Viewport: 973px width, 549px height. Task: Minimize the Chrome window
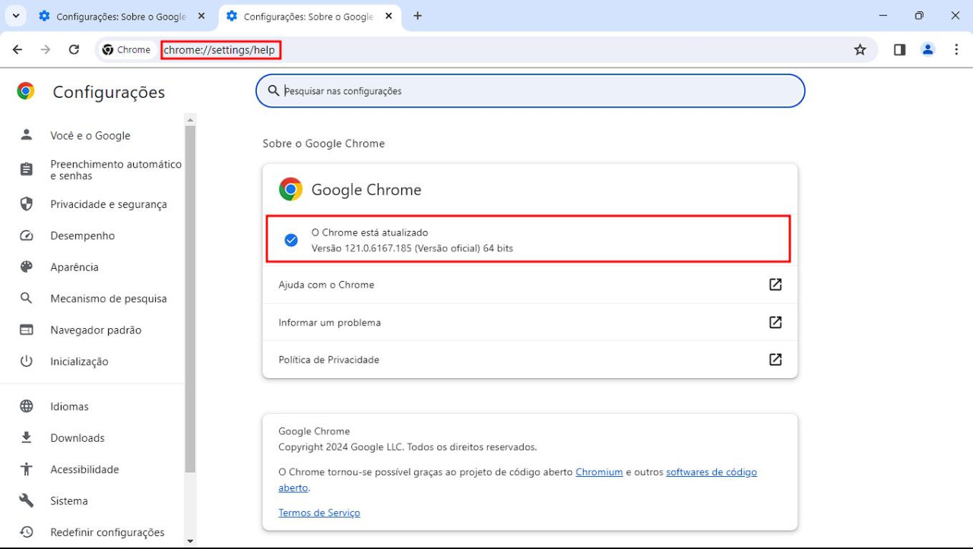pyautogui.click(x=883, y=15)
